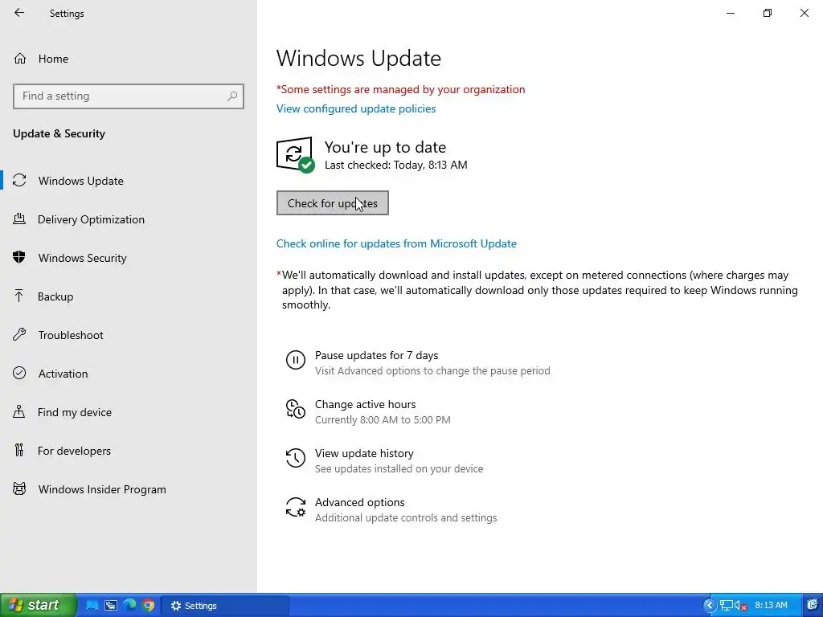Open the Start menu

pos(39,605)
